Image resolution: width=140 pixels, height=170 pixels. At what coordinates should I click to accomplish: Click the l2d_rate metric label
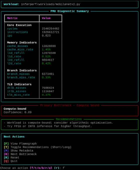[14, 63]
